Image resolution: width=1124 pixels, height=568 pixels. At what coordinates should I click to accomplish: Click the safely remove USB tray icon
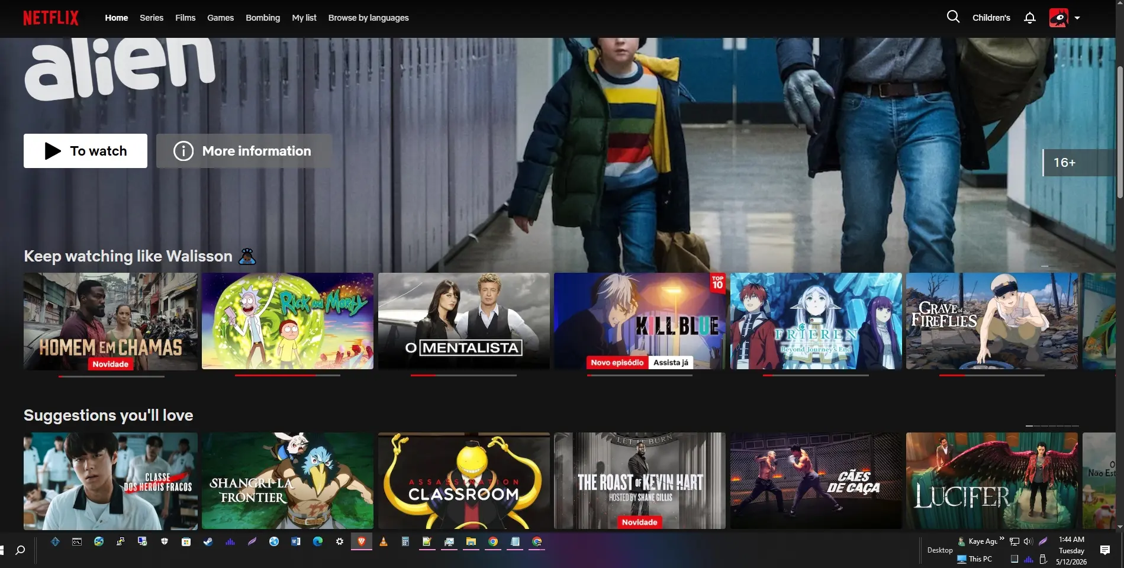pos(1043,559)
